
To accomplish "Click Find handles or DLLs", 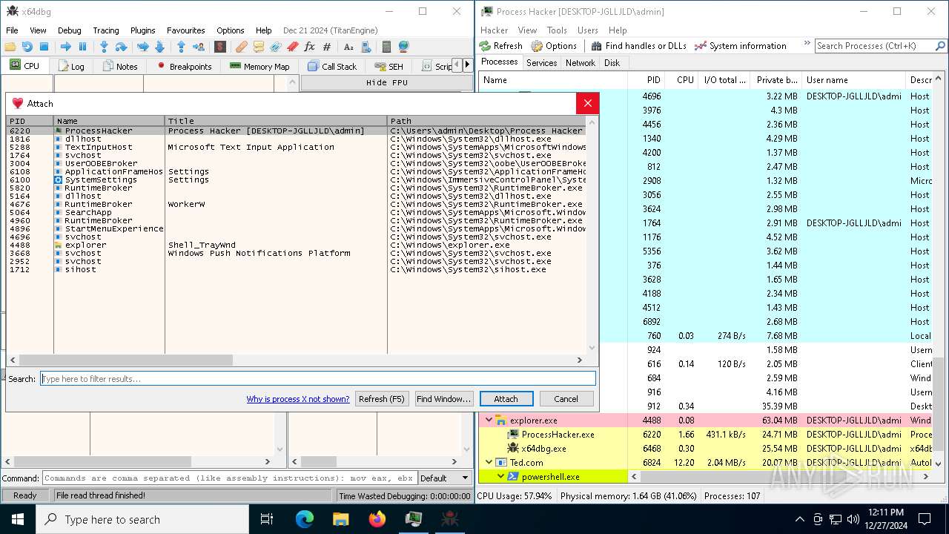I will click(x=639, y=46).
